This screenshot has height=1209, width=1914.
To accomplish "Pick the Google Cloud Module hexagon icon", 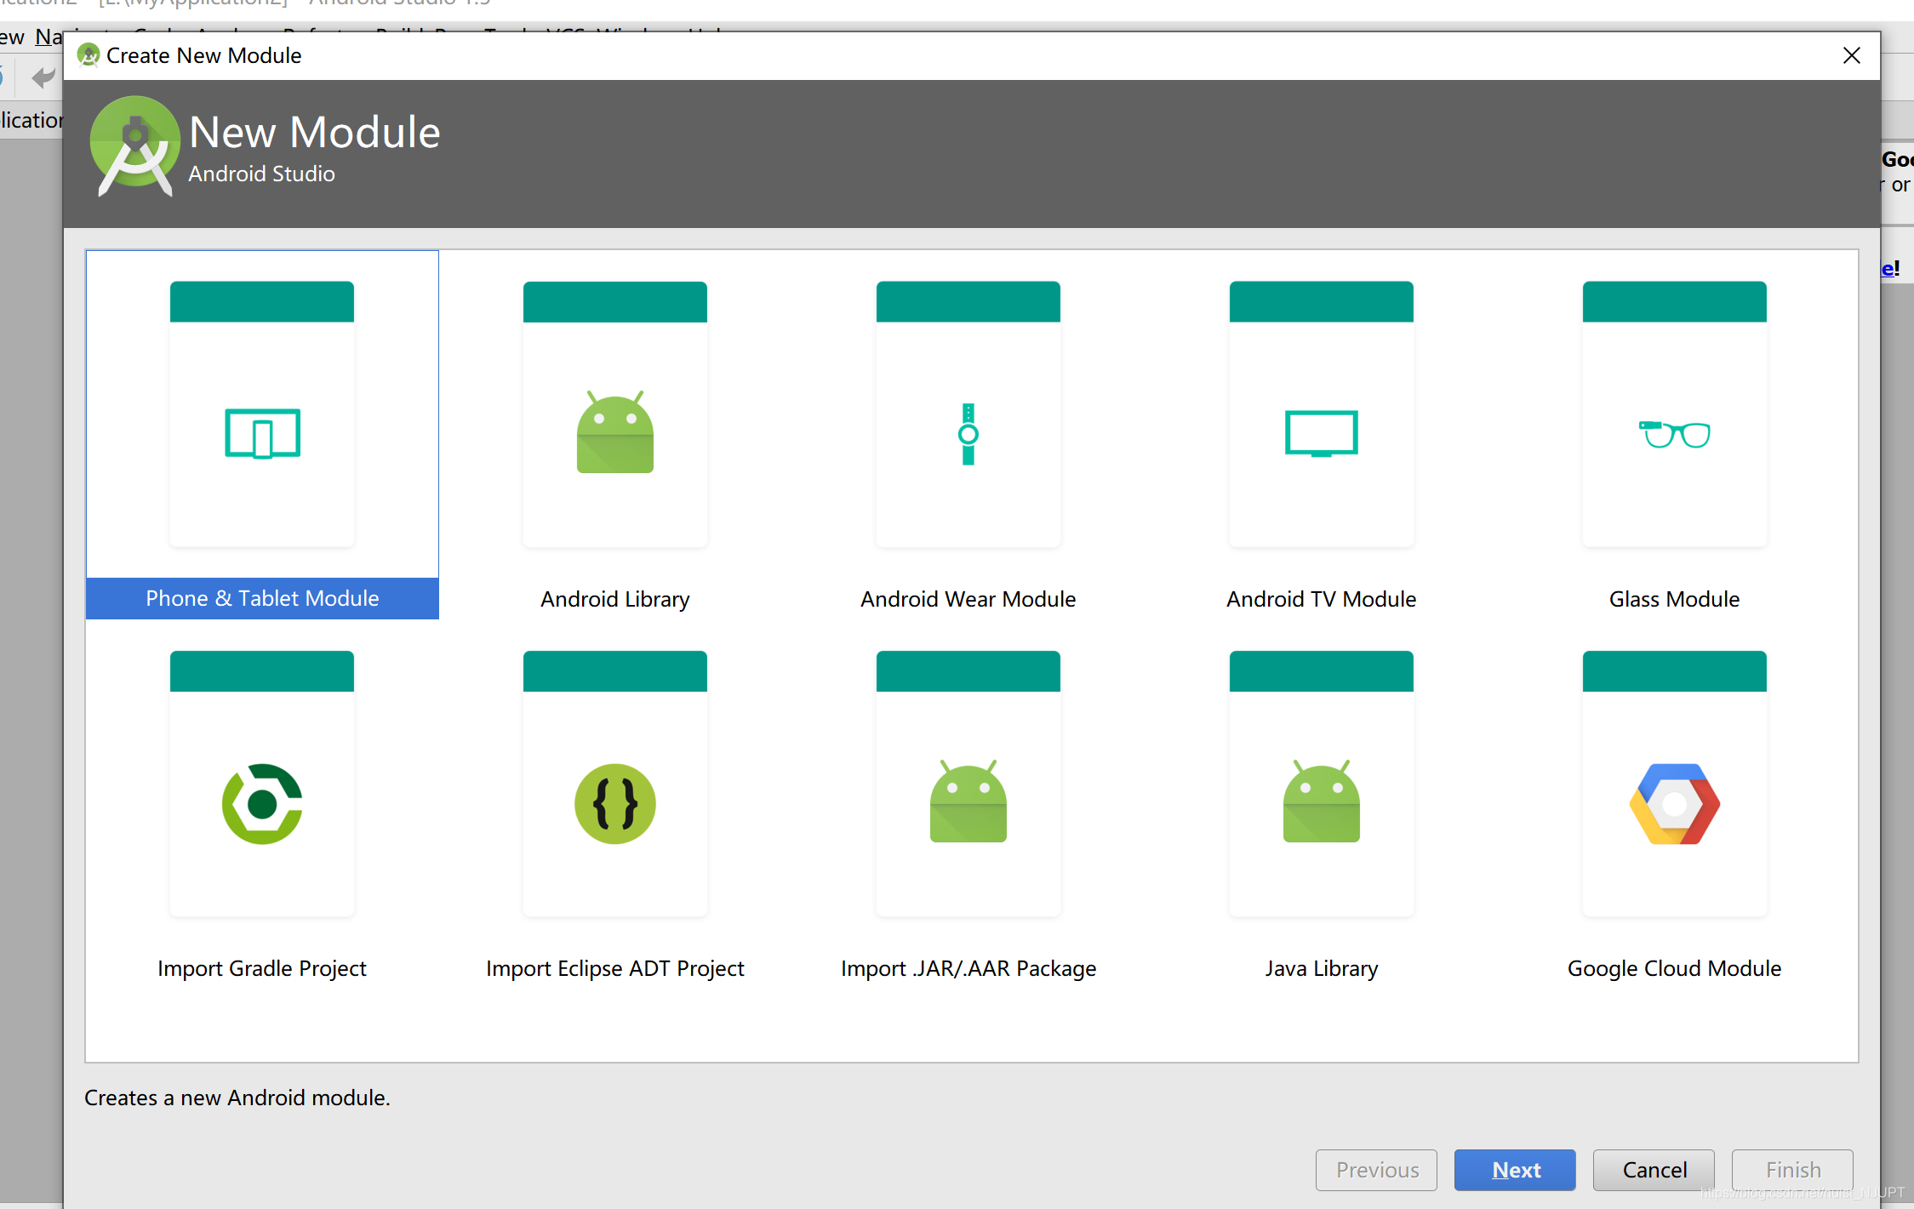I will tap(1674, 803).
